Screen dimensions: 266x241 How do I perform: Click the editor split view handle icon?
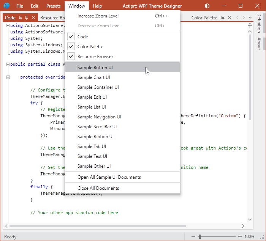pos(250,25)
